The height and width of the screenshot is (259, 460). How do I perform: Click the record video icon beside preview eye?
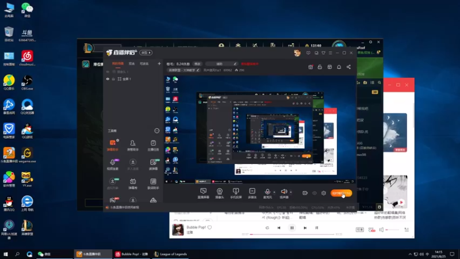click(305, 193)
